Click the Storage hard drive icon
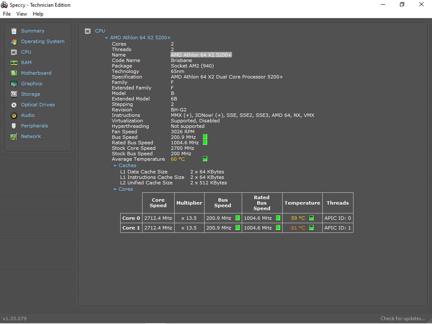The width and height of the screenshot is (432, 324). pyautogui.click(x=14, y=94)
